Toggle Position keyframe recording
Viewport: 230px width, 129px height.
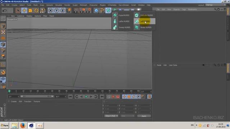pyautogui.click(x=124, y=96)
